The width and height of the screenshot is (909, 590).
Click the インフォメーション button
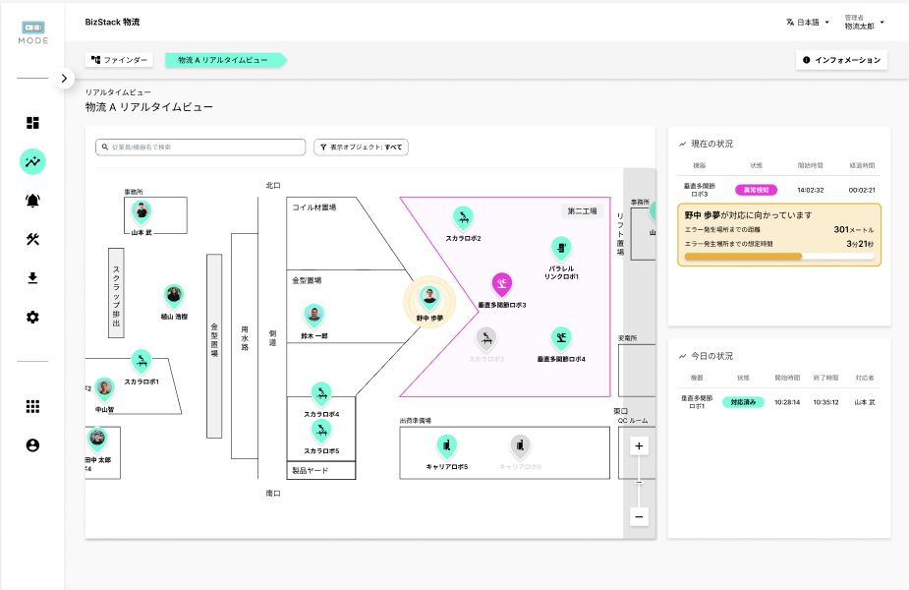pyautogui.click(x=841, y=60)
